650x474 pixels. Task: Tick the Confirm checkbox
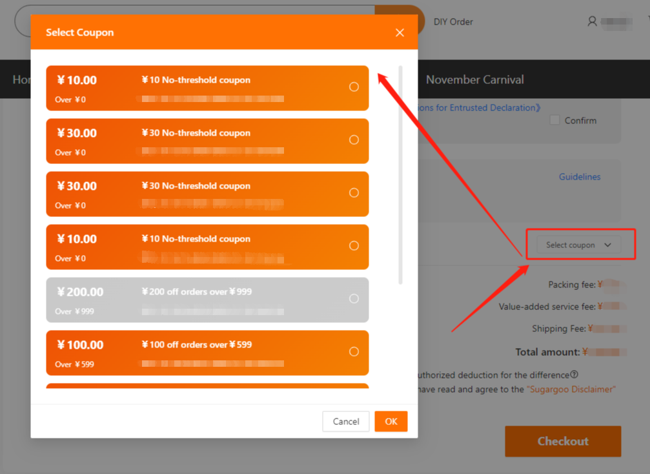point(554,120)
